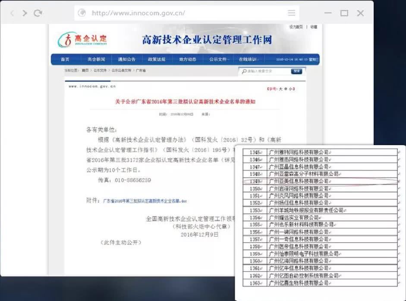Image resolution: width=406 pixels, height=301 pixels.
Task: Click row number 1360 in the table
Action: coord(255,261)
